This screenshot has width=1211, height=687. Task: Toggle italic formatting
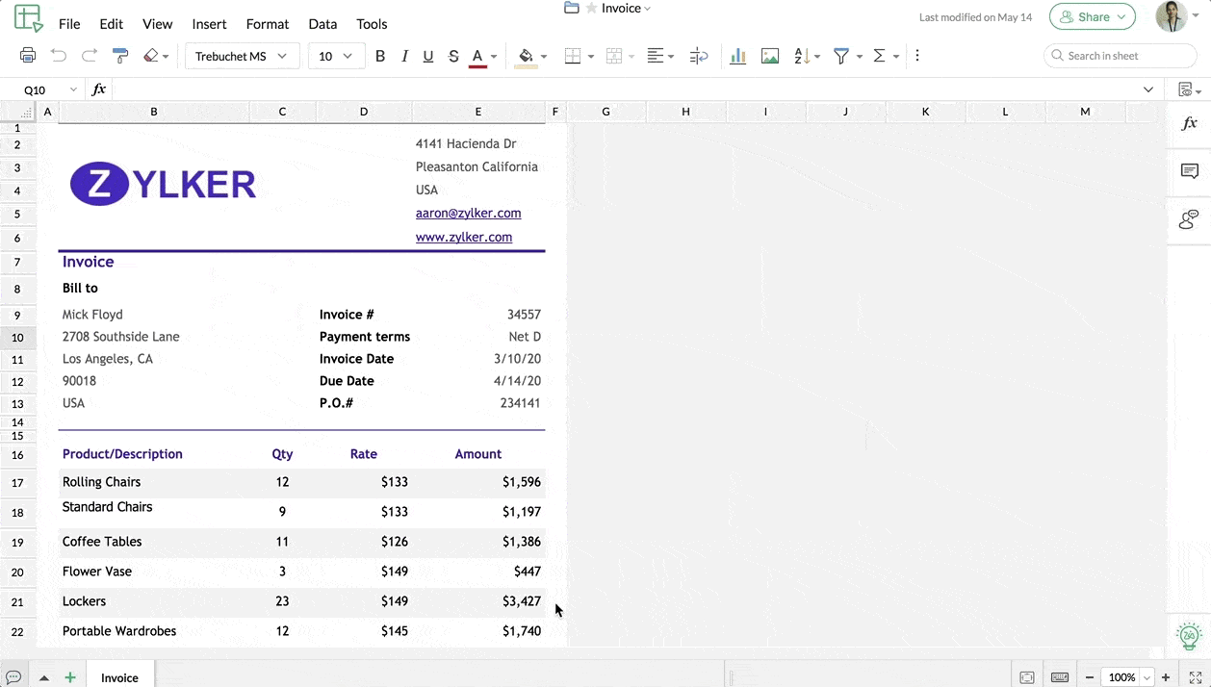click(x=404, y=56)
